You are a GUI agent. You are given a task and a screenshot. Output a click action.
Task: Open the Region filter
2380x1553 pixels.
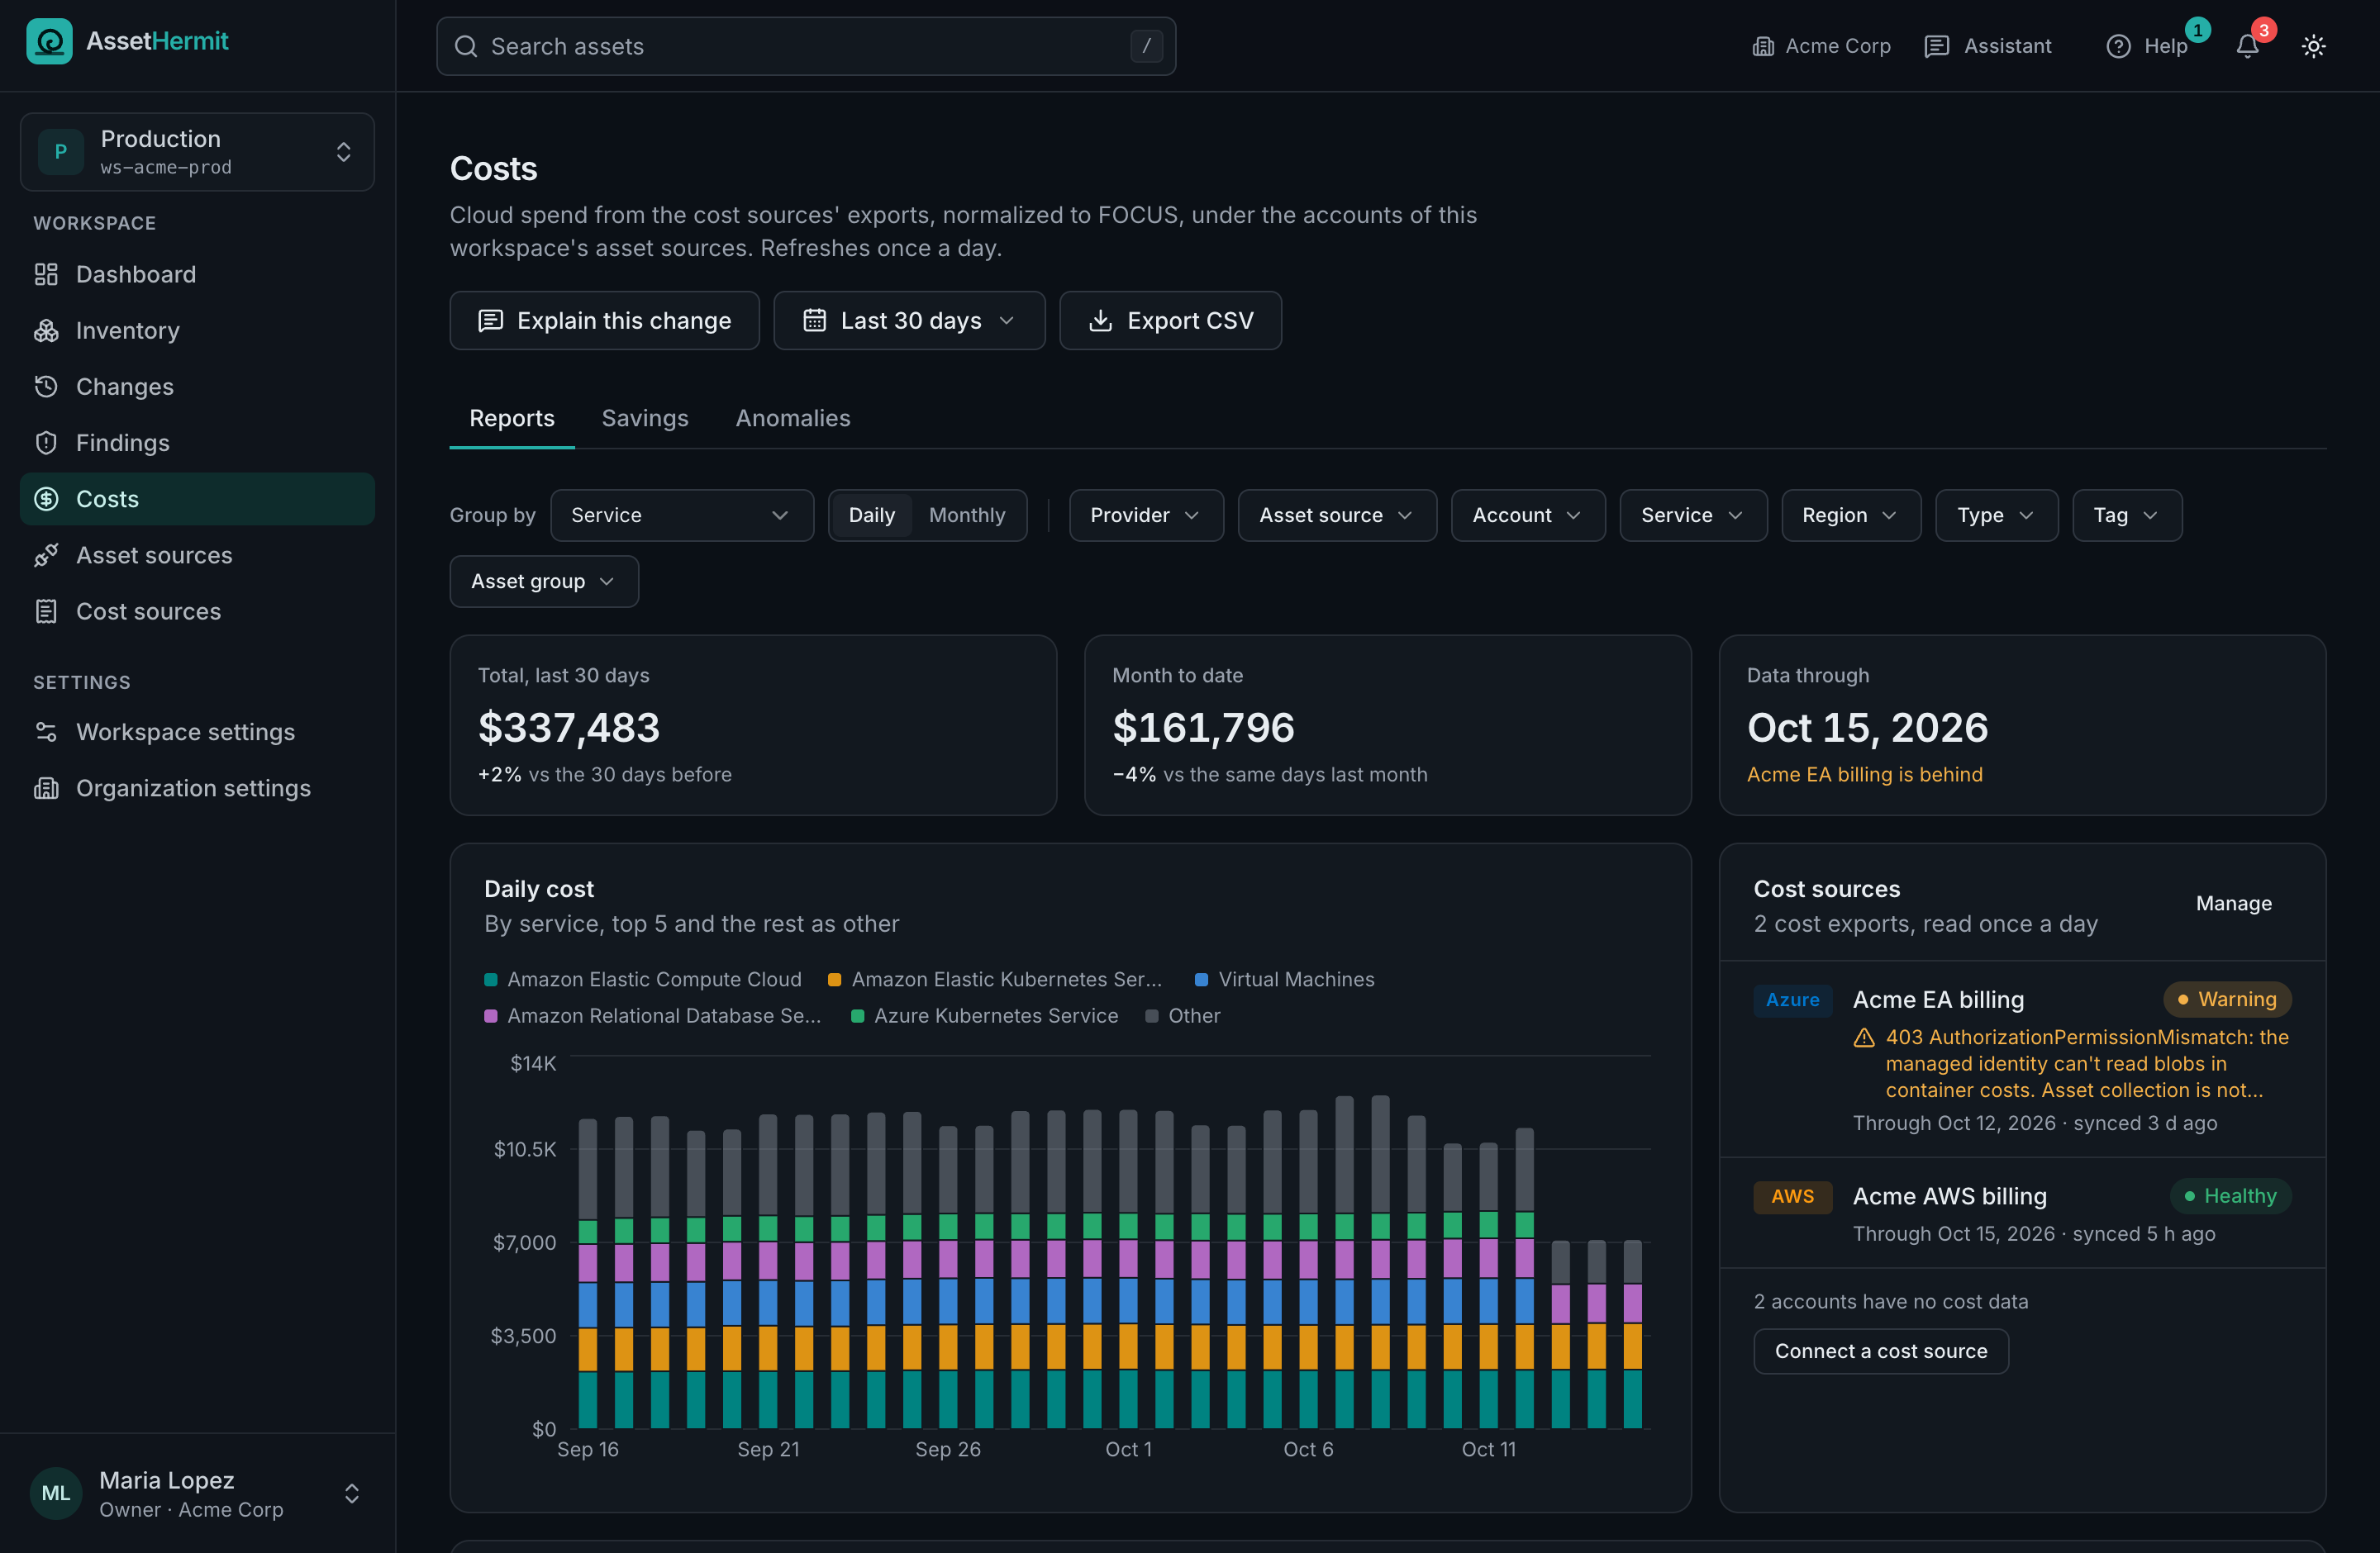point(1851,515)
